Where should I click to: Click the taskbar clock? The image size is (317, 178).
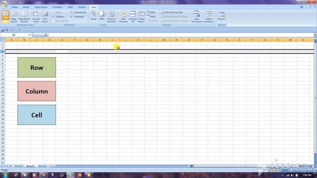click(307, 175)
